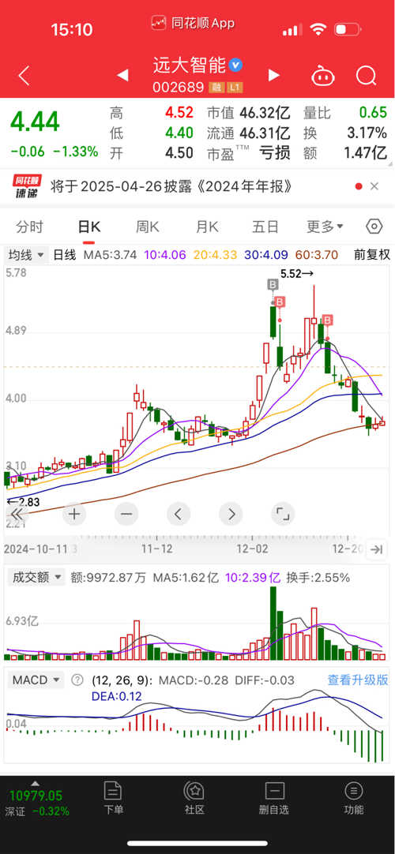The width and height of the screenshot is (395, 854).
Task: Switch to 月K monthly chart tab
Action: 207,227
